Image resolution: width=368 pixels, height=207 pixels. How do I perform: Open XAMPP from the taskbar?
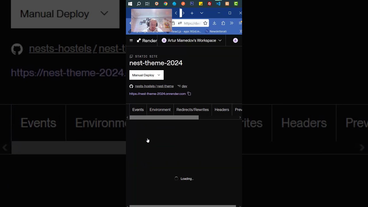[x=227, y=4]
